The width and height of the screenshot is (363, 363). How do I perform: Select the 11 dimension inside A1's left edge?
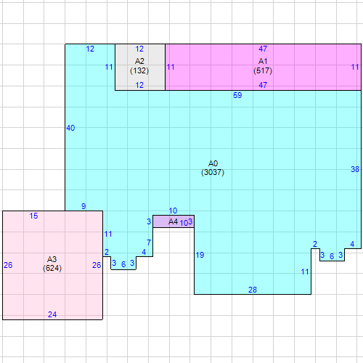[x=171, y=67]
